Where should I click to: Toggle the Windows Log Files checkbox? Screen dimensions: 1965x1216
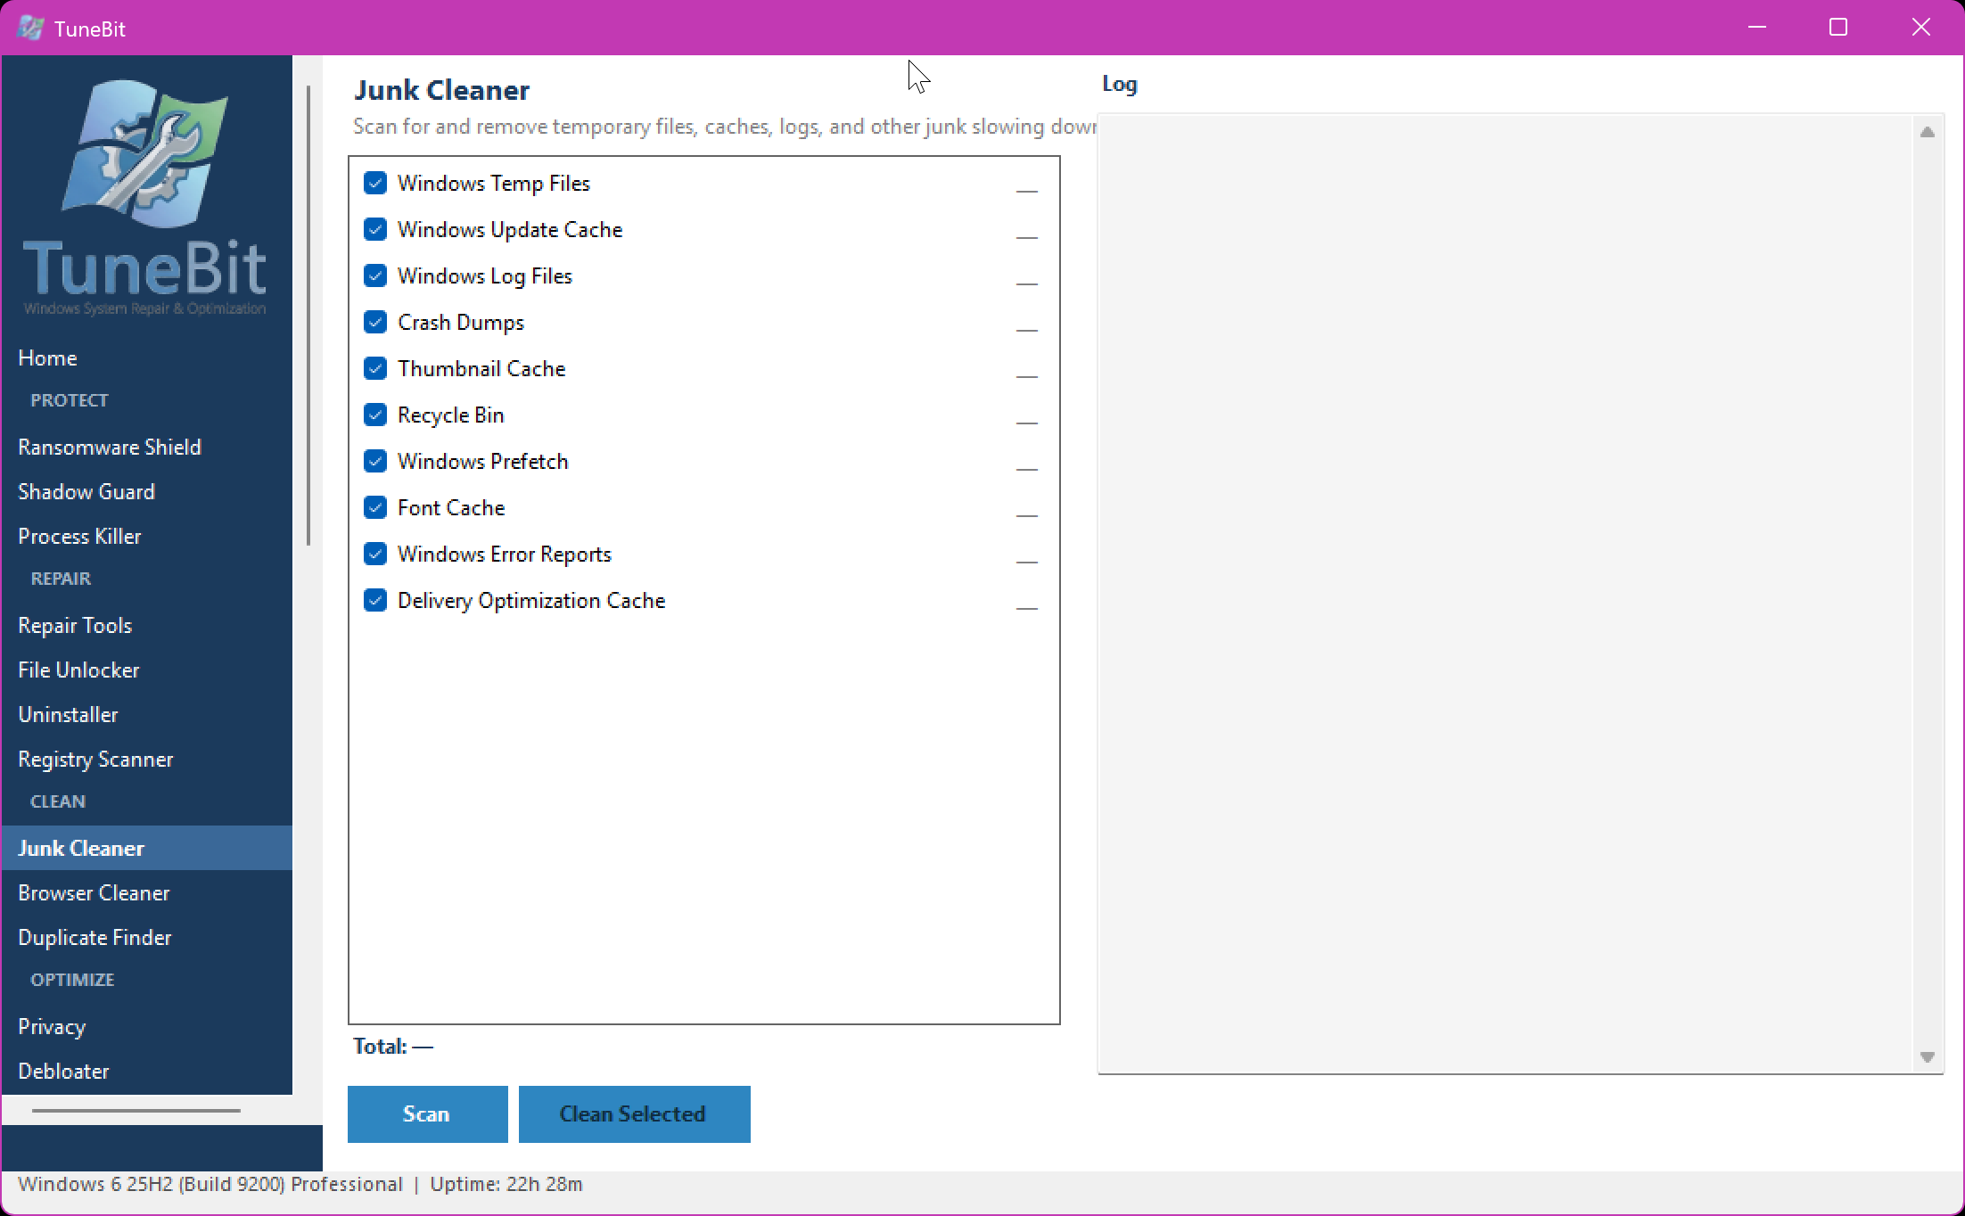(375, 276)
